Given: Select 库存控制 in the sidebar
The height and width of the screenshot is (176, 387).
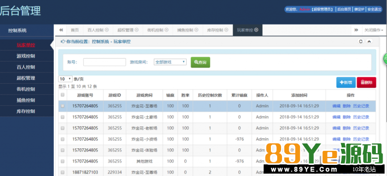Looking at the screenshot, I should pos(26,111).
